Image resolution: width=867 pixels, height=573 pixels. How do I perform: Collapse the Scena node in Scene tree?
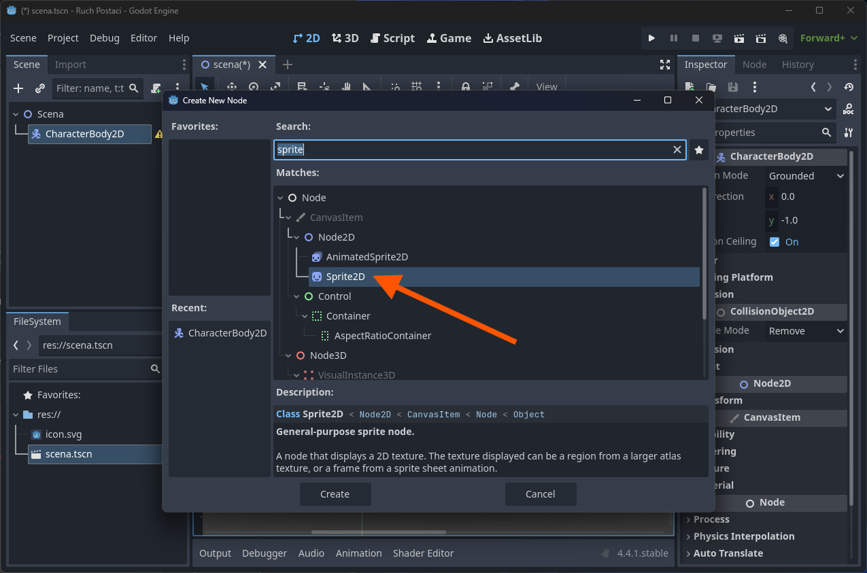16,114
